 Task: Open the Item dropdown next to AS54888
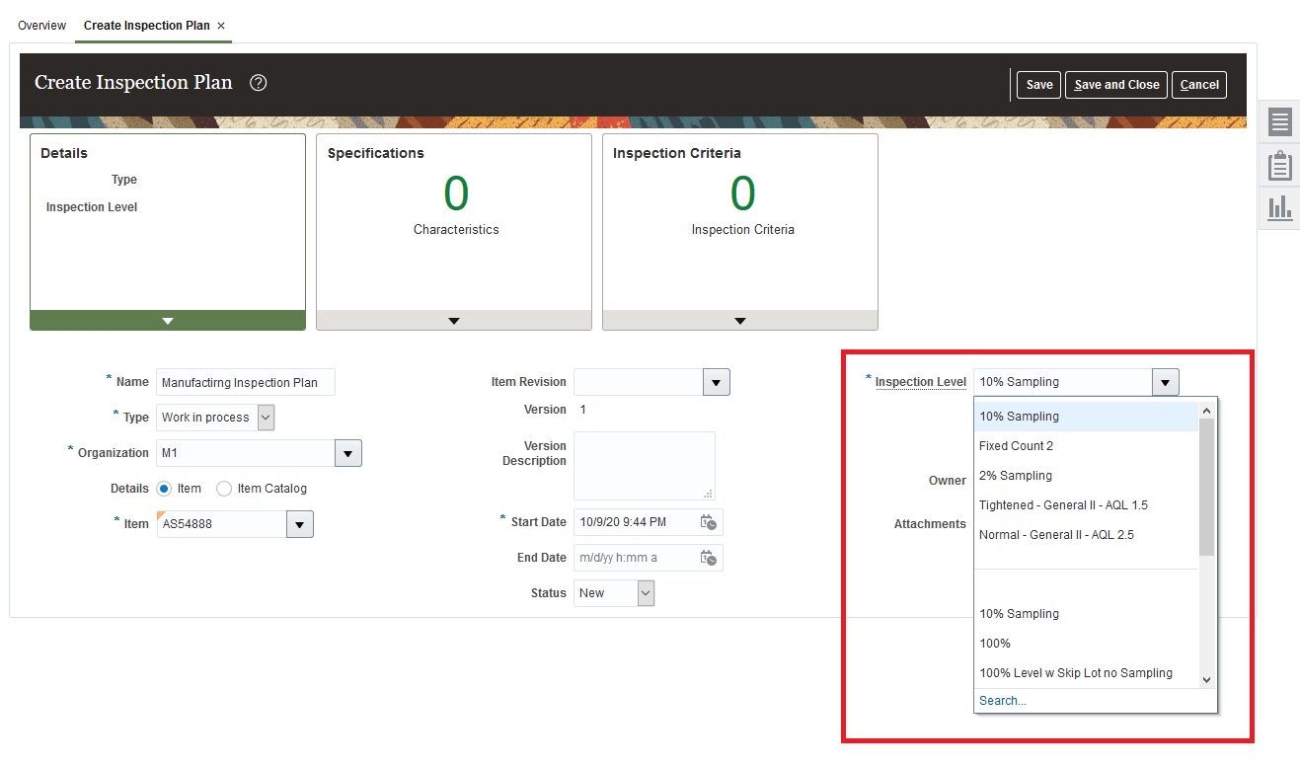point(299,523)
